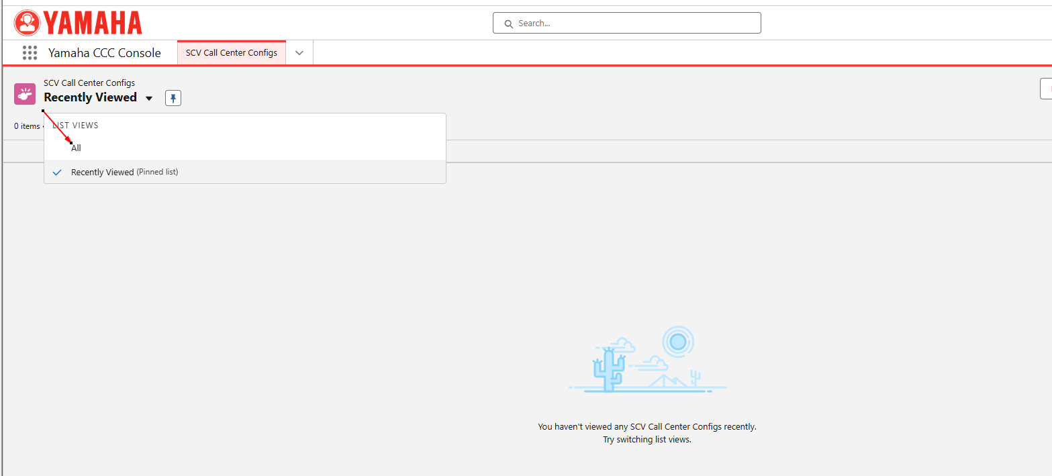Click the 0 items count text
The width and height of the screenshot is (1052, 476).
point(27,126)
